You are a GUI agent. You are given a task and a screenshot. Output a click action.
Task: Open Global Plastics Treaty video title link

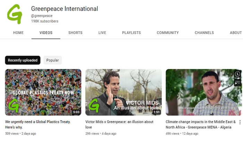click(38, 124)
